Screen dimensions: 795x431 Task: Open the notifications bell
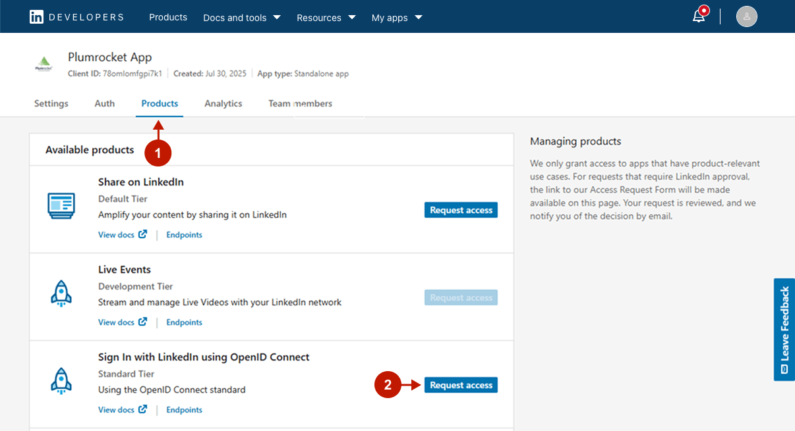[x=699, y=16]
